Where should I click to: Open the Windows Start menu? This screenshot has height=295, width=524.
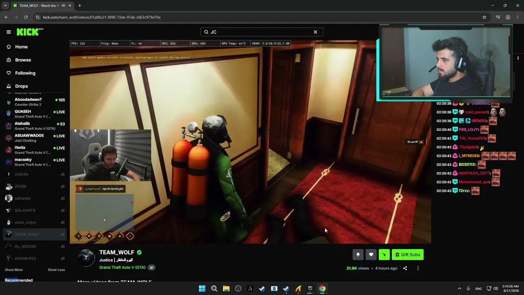pyautogui.click(x=202, y=288)
